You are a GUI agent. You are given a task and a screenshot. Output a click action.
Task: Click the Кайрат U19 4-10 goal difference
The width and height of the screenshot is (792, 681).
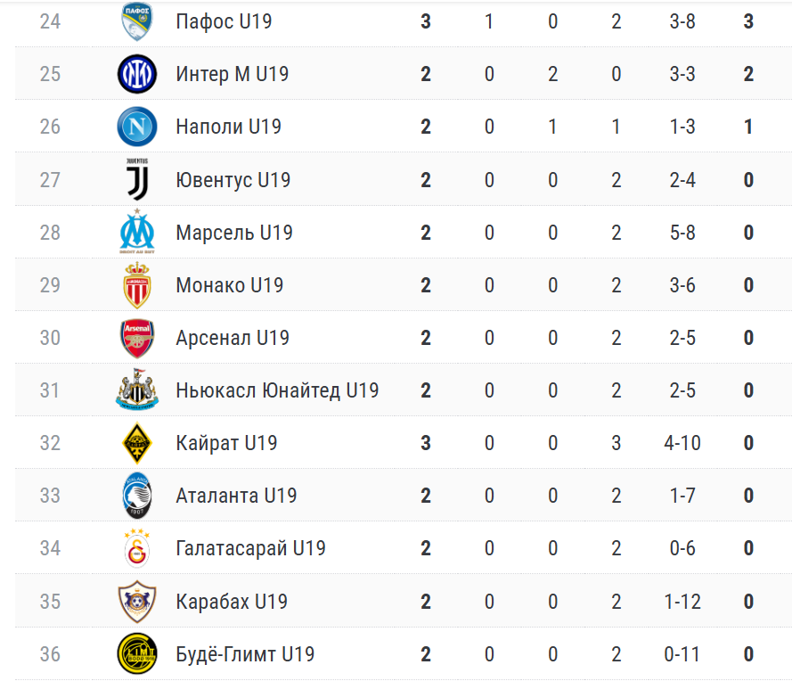(682, 443)
